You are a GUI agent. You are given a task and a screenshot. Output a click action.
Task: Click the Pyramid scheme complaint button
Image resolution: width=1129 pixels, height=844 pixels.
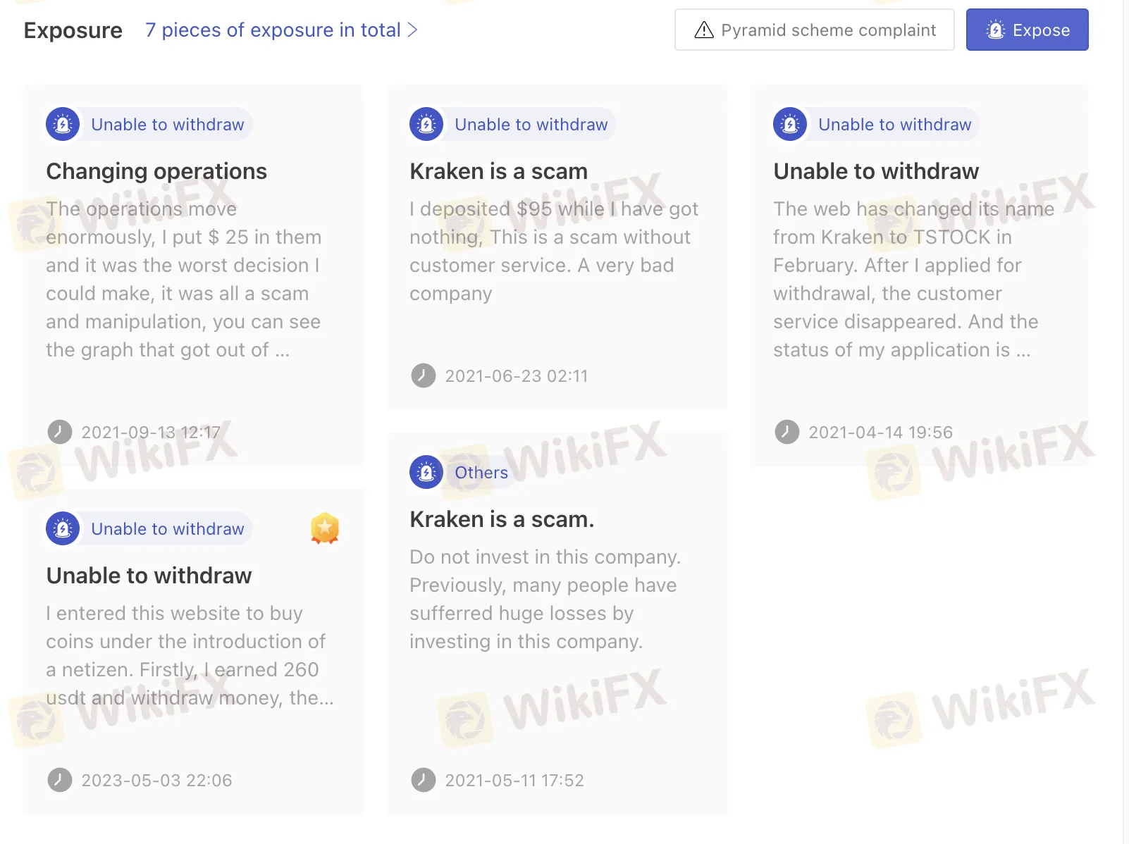[x=814, y=30]
